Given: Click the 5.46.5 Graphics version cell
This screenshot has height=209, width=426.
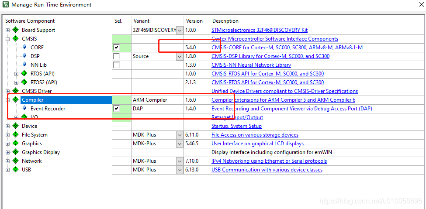Looking at the screenshot, I should (x=197, y=144).
